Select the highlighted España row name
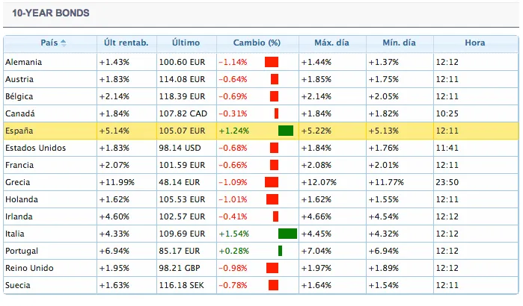This screenshot has width=523, height=306. [19, 131]
